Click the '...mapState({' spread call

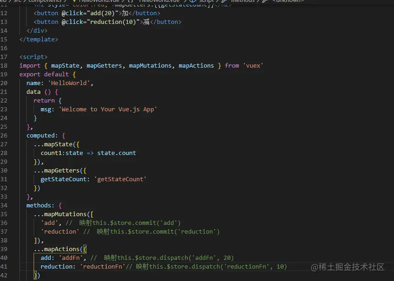tap(57, 144)
